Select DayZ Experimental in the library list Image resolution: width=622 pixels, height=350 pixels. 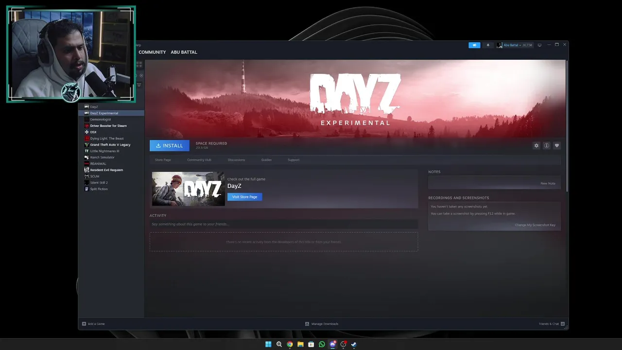(x=112, y=113)
